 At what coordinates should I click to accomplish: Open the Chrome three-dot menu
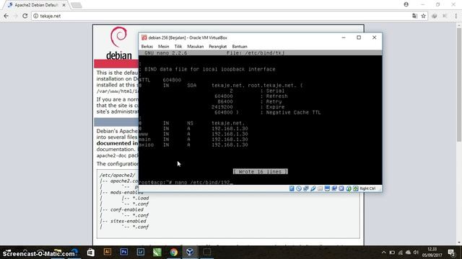(x=456, y=16)
